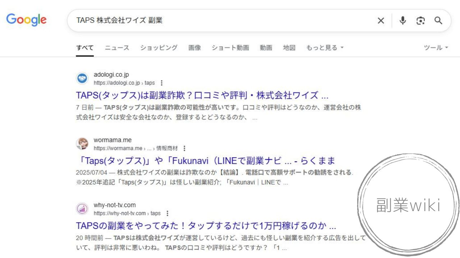The width and height of the screenshot is (460, 258).
Task: Switch to the ニュース tab
Action: click(117, 48)
